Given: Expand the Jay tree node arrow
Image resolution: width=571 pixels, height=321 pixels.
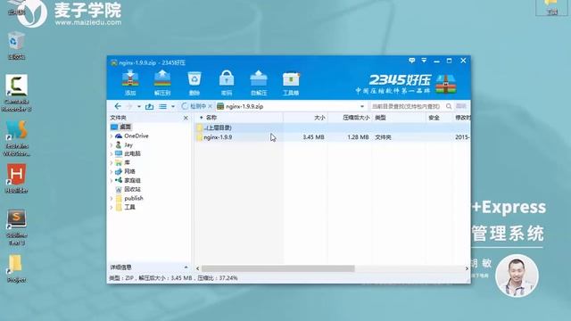Looking at the screenshot, I should (112, 144).
